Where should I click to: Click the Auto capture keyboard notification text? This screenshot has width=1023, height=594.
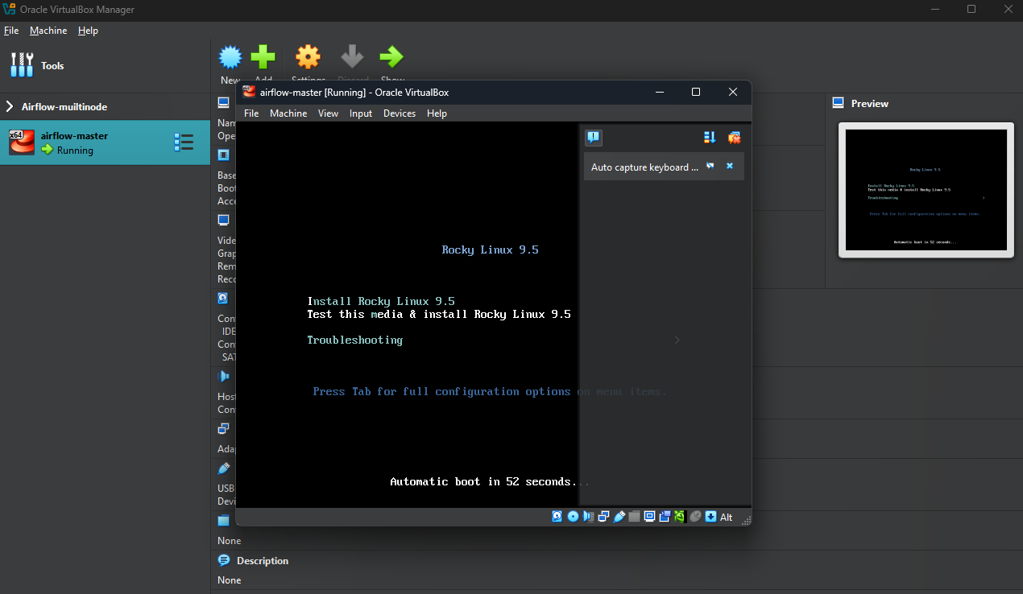point(644,167)
